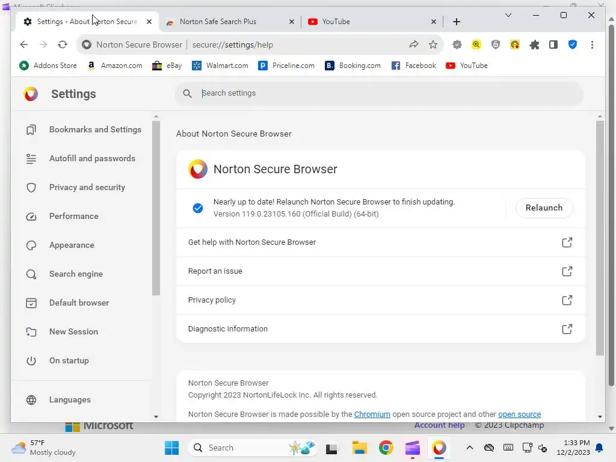Open File Explorer from taskbar
Screen dimensions: 616x462
[x=360, y=448]
